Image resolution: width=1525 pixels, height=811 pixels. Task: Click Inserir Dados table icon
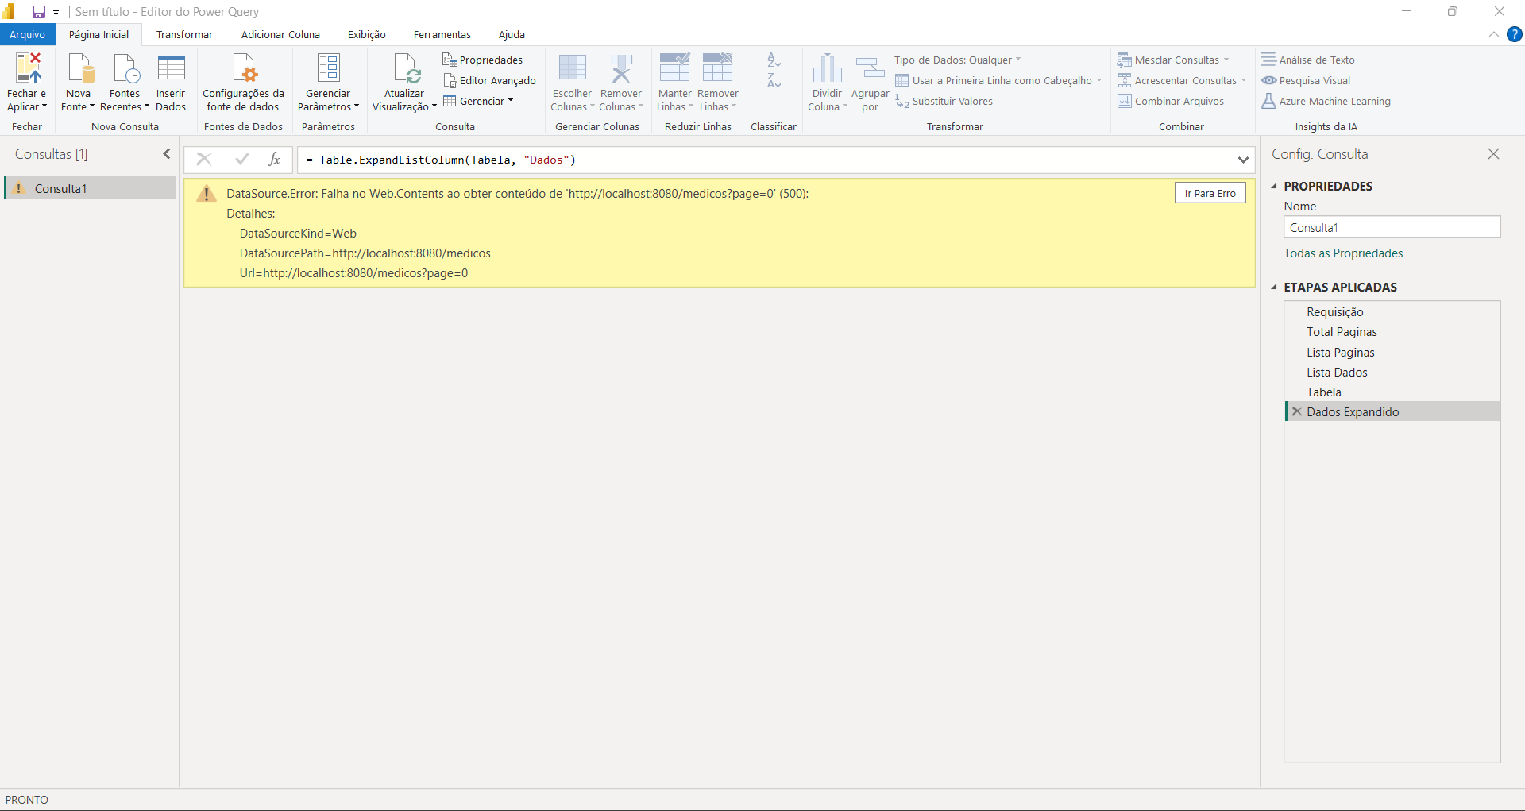pyautogui.click(x=171, y=68)
